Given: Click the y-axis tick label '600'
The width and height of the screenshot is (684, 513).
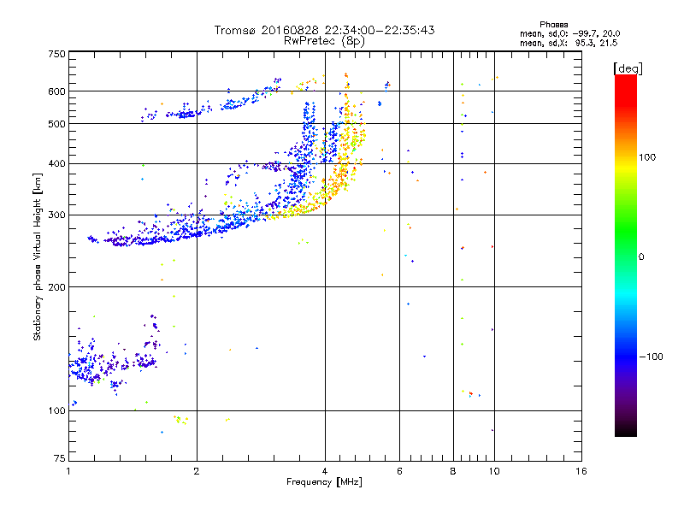Looking at the screenshot, I should coord(56,91).
